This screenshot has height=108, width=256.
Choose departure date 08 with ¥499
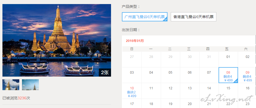[228, 75]
